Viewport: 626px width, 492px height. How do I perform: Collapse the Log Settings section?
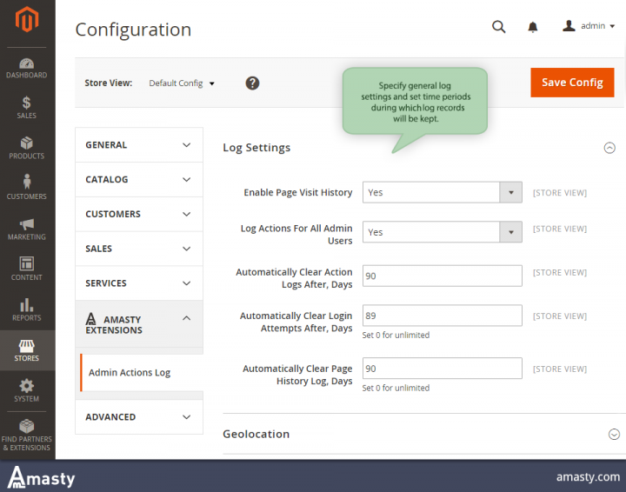609,148
